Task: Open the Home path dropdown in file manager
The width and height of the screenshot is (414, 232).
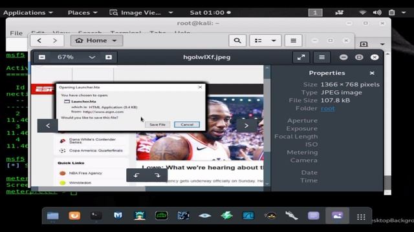Action: point(96,41)
